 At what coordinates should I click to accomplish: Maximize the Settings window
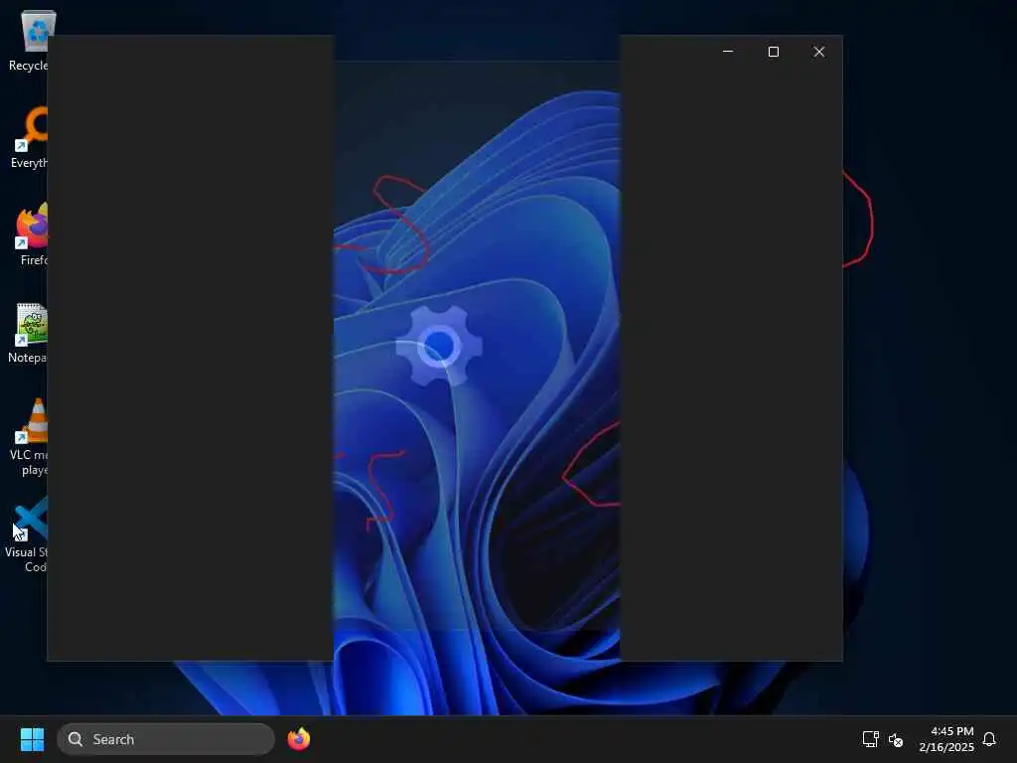pos(773,52)
